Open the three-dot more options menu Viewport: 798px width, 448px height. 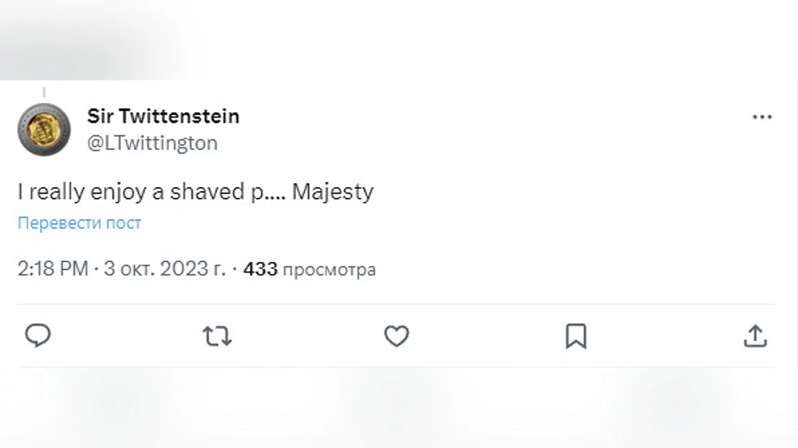[x=761, y=117]
